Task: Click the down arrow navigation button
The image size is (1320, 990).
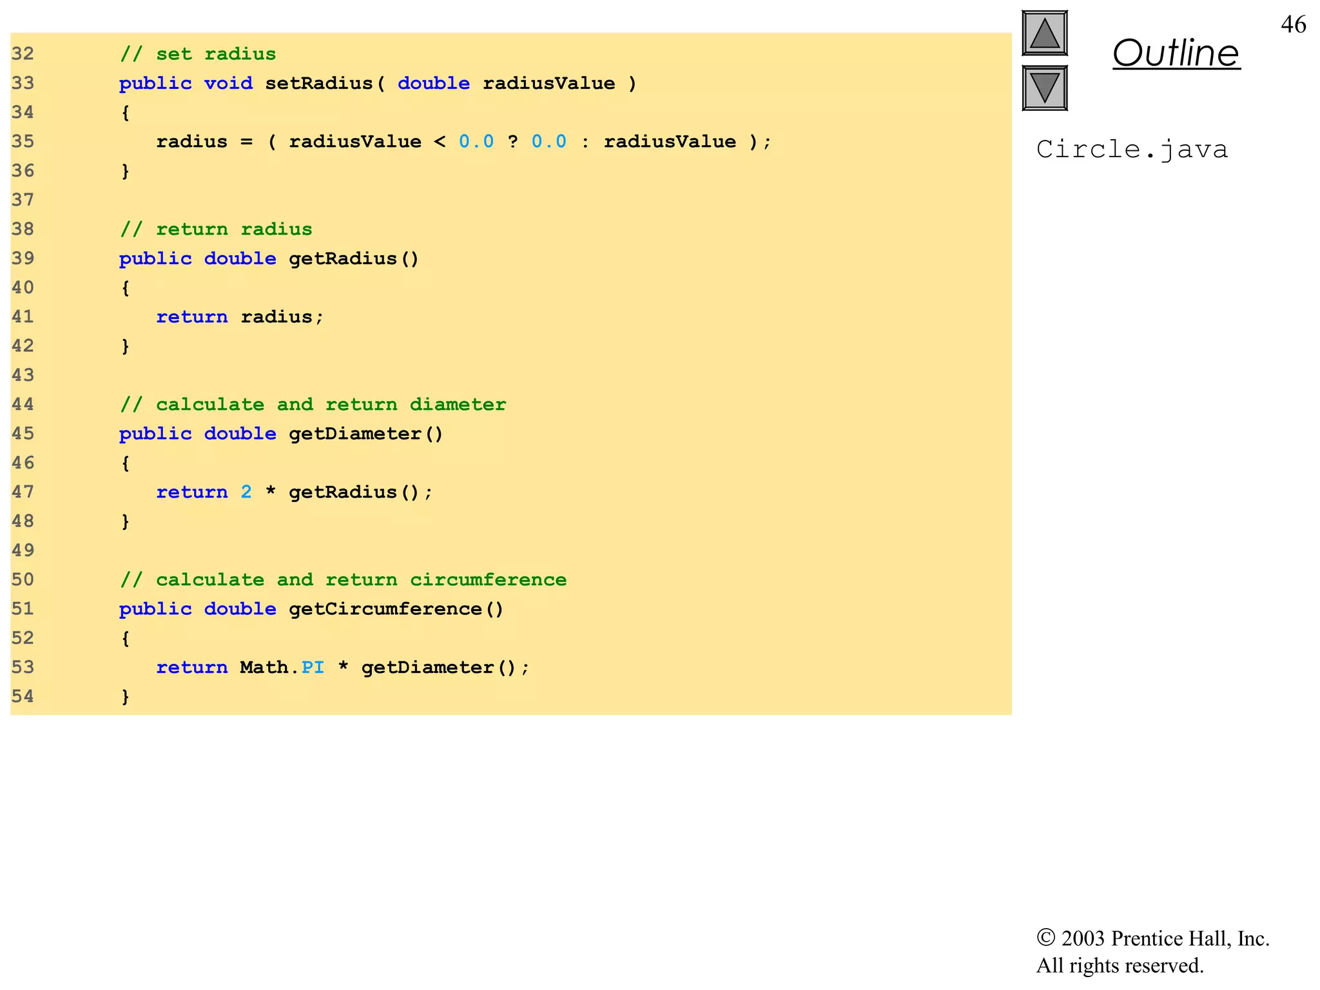Action: click(x=1044, y=88)
